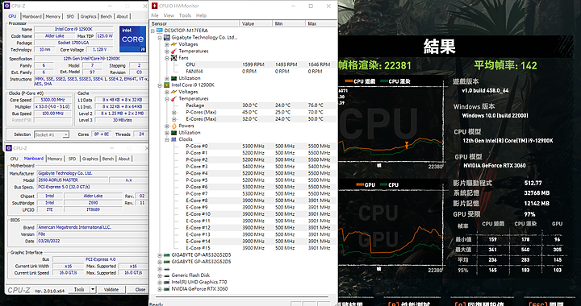Click the 平均幀率: 142 result text
This screenshot has height=306, width=581.
tap(505, 65)
